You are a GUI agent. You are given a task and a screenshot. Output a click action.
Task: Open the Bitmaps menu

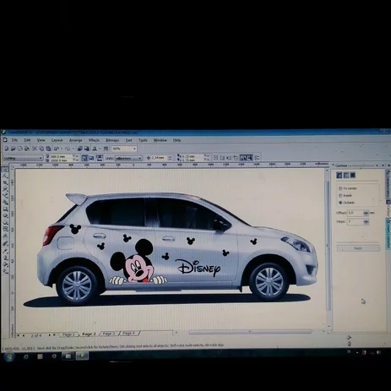coord(112,140)
